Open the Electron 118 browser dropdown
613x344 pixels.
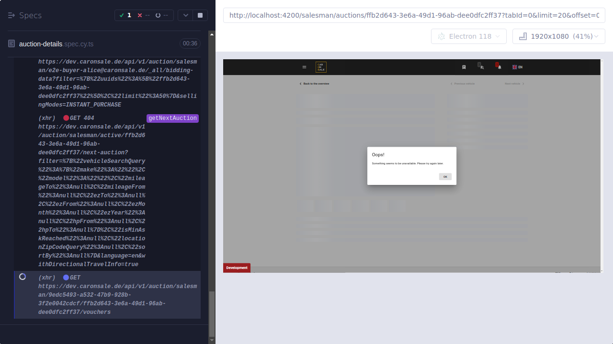(x=468, y=36)
